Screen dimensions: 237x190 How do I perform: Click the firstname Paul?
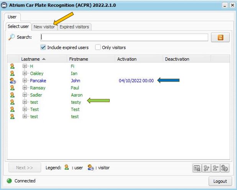[75, 88]
